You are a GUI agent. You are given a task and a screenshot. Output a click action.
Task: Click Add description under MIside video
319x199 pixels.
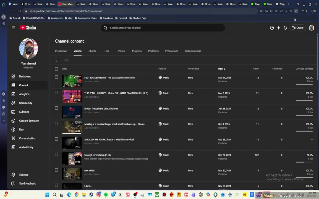tap(91, 97)
